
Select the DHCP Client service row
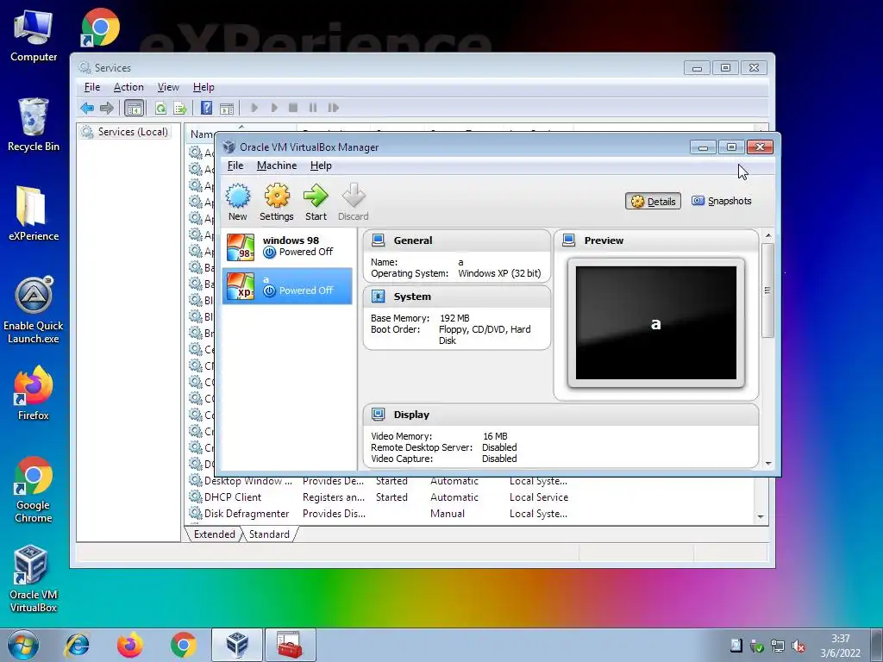(x=379, y=497)
